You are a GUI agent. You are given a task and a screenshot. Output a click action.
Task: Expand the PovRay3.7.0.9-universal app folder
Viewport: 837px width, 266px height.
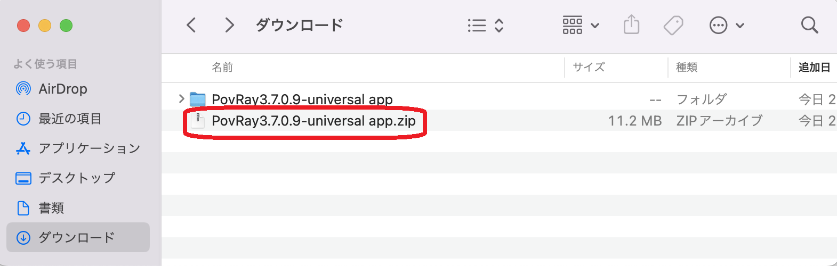181,99
